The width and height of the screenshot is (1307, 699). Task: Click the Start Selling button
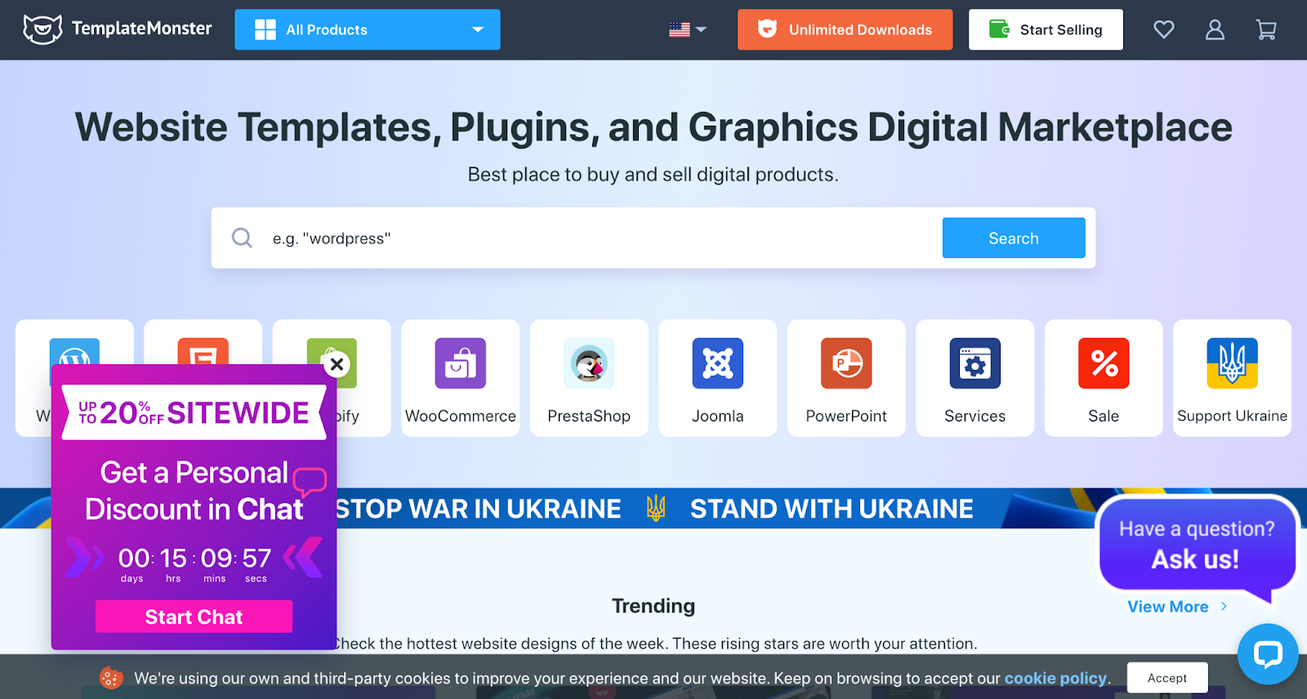click(x=1046, y=29)
